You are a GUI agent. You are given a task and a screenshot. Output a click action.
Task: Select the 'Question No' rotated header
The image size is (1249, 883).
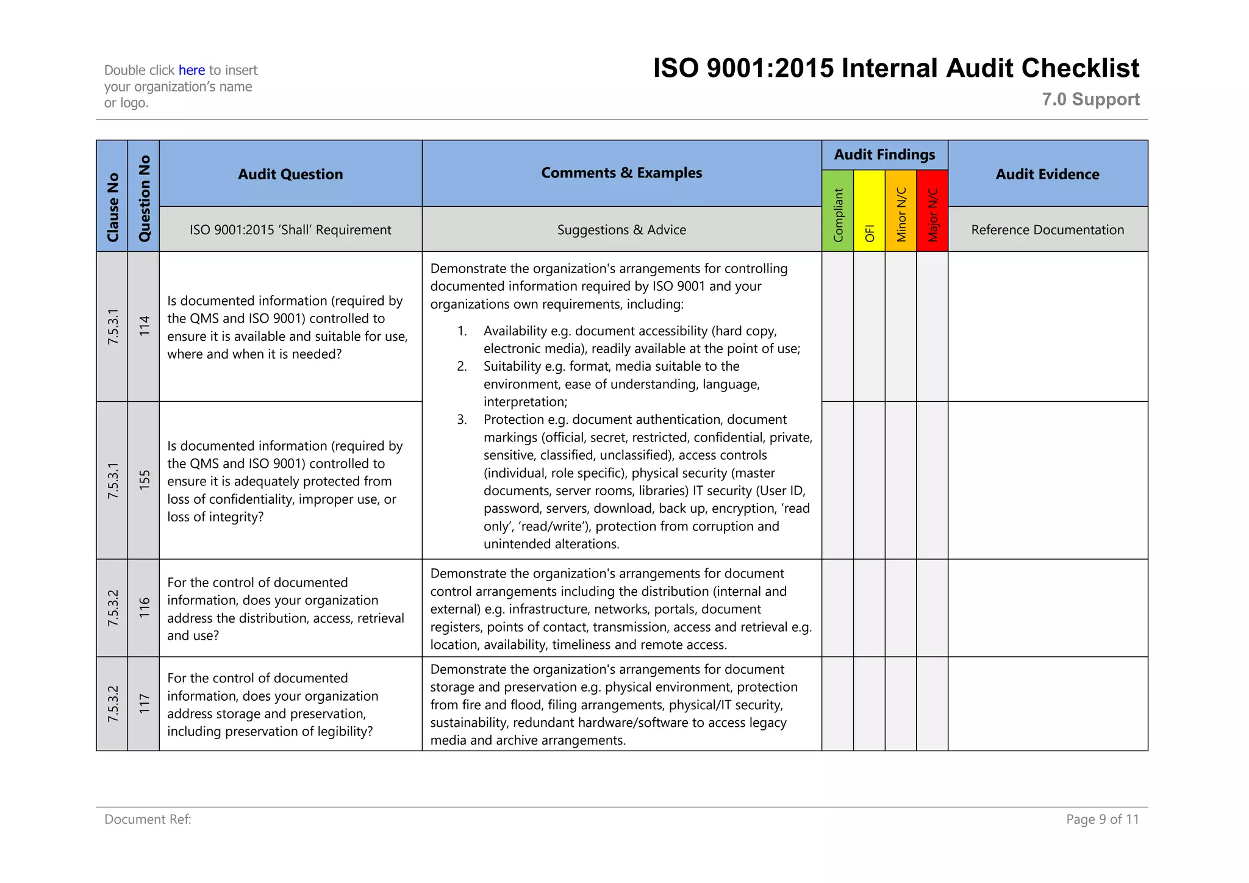click(144, 196)
